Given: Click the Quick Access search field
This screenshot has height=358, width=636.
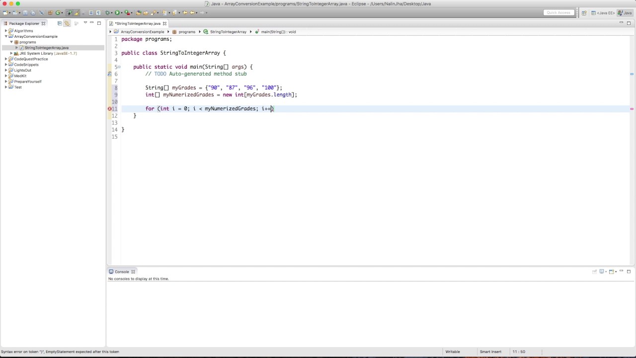Looking at the screenshot, I should (558, 12).
